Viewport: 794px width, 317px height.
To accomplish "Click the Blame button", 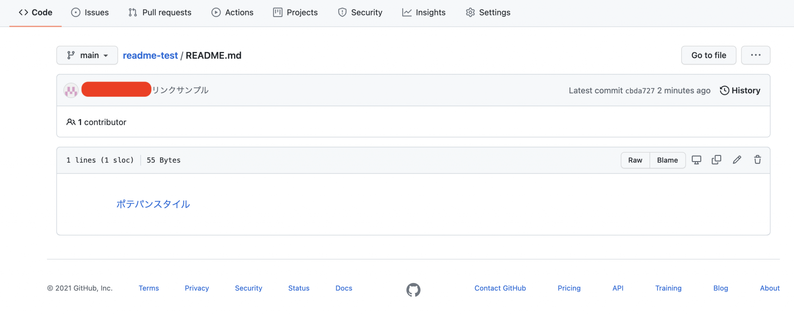I will click(667, 160).
